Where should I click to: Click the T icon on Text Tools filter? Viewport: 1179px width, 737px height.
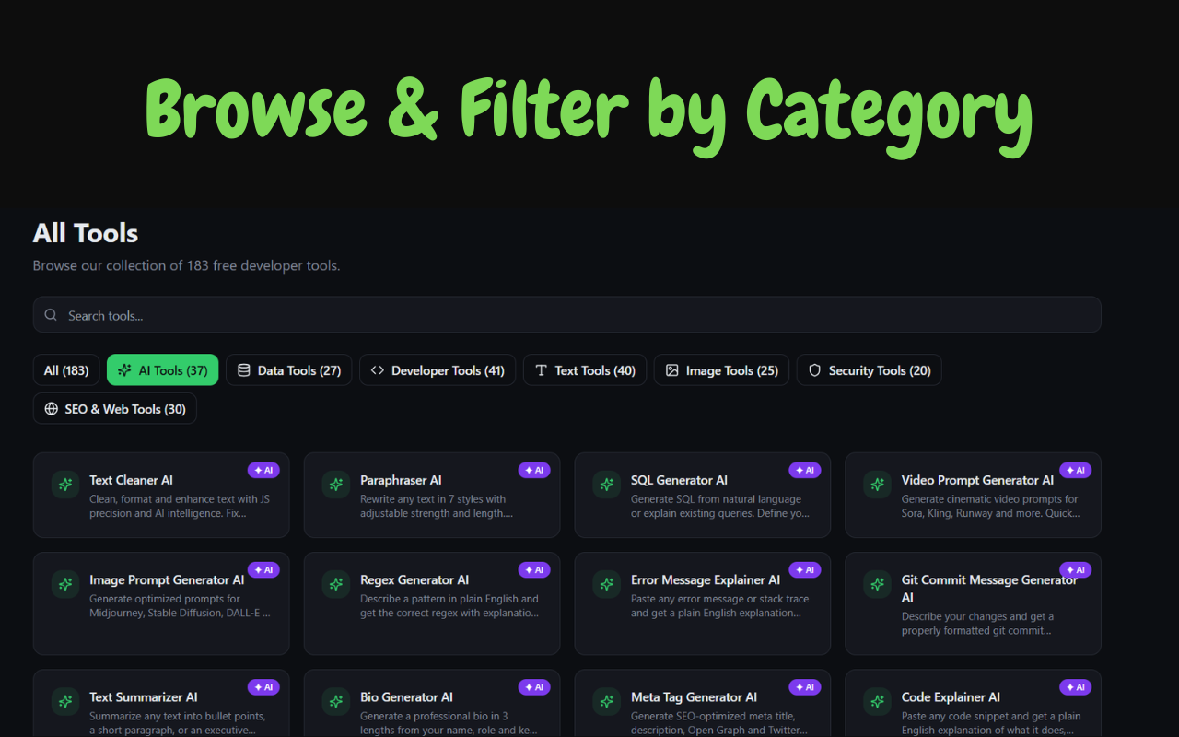click(x=540, y=369)
